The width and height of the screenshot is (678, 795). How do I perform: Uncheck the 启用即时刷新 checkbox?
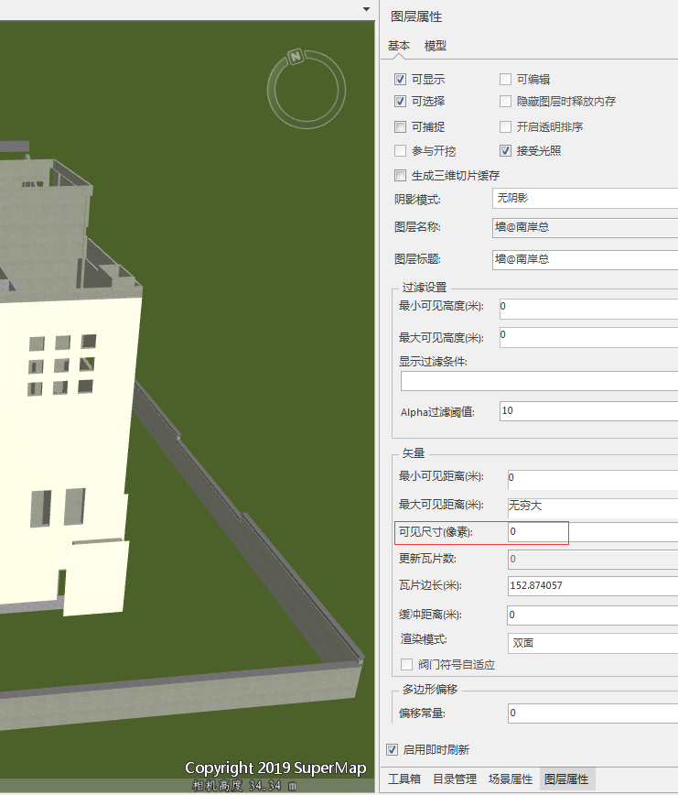[x=392, y=749]
